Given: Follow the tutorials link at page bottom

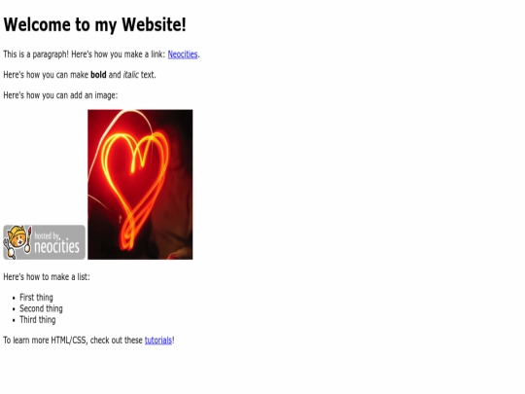Looking at the screenshot, I should click(158, 340).
